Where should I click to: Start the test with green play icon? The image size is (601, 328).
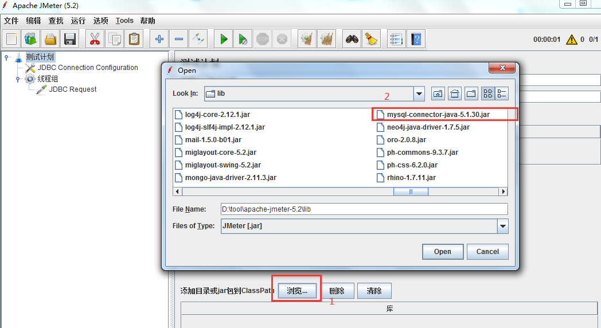point(224,39)
